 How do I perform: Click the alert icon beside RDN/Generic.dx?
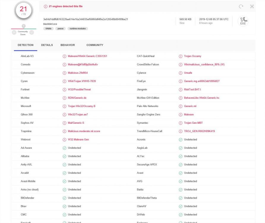tap(64, 98)
